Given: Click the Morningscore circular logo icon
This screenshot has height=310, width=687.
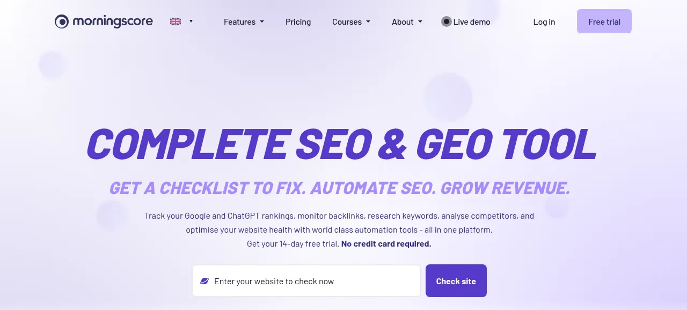Looking at the screenshot, I should point(62,21).
